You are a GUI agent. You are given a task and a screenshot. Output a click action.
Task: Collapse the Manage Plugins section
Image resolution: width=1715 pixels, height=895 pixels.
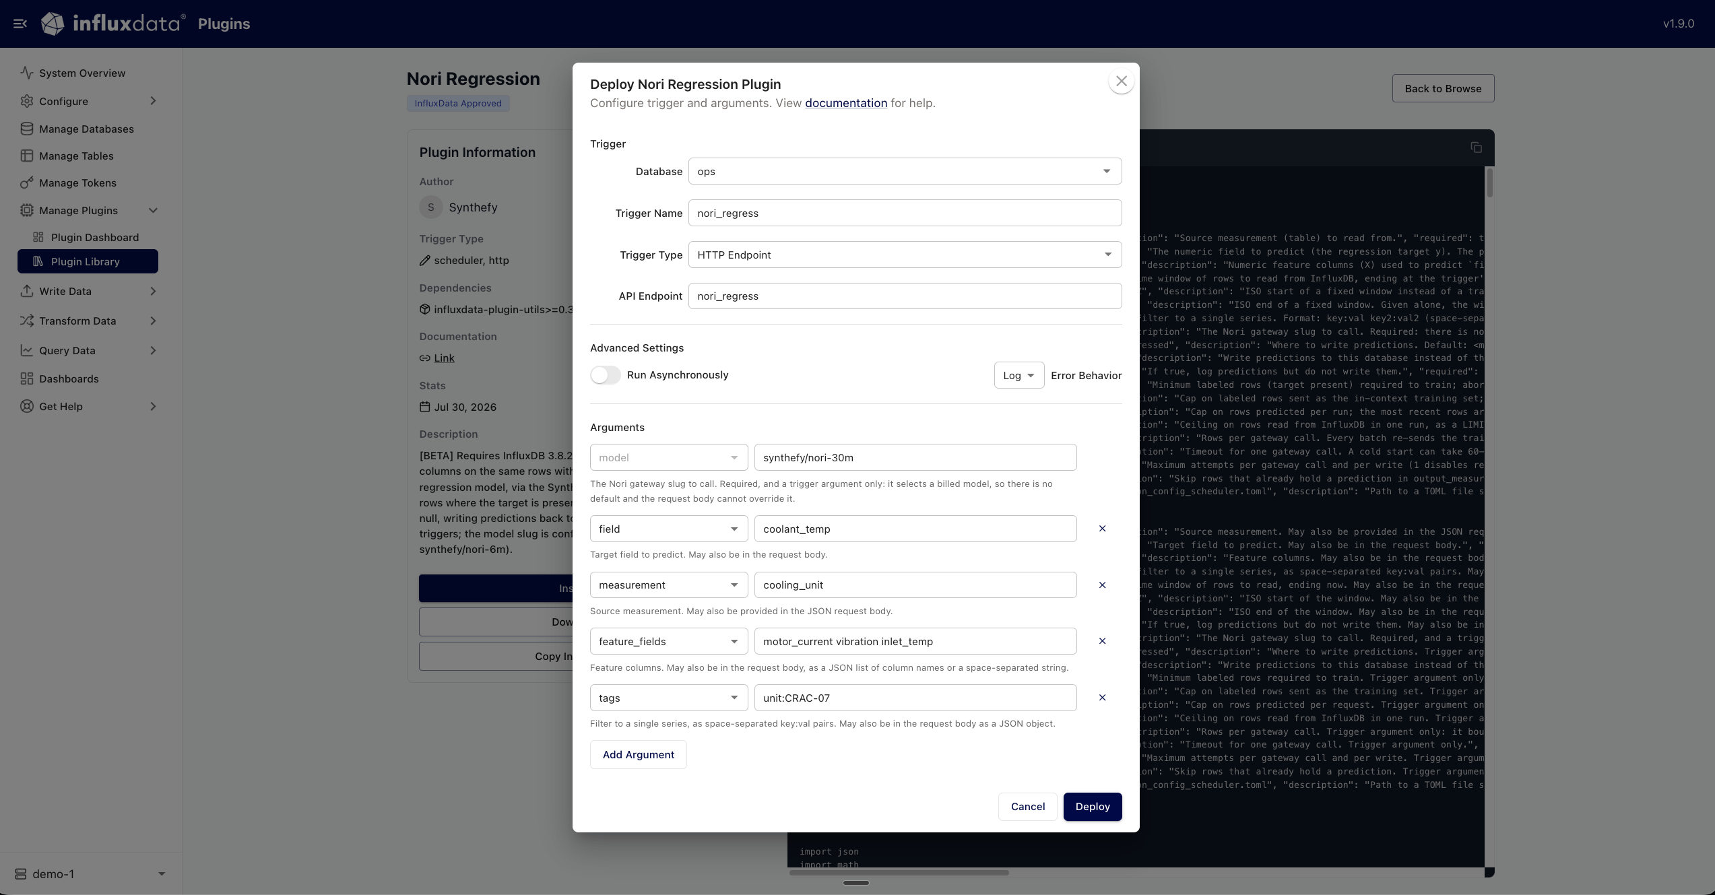[88, 210]
